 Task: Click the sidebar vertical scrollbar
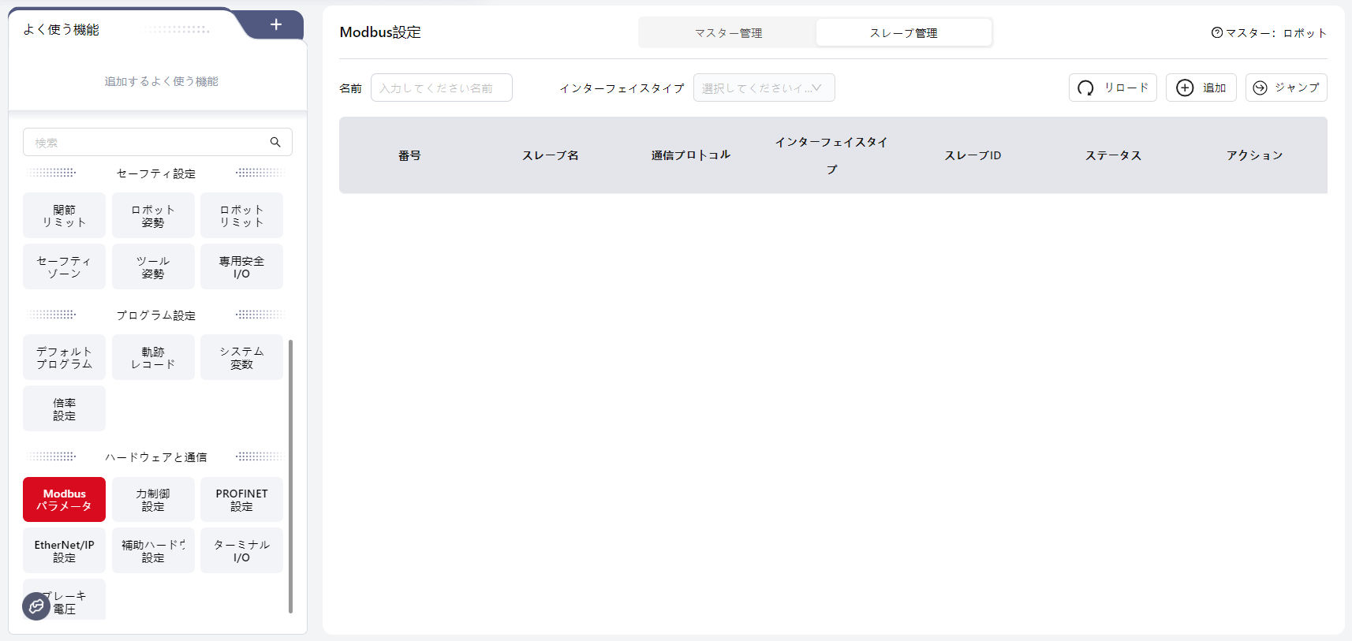(x=290, y=473)
